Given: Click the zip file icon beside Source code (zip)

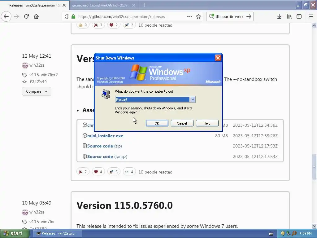Looking at the screenshot, I should point(85,146).
